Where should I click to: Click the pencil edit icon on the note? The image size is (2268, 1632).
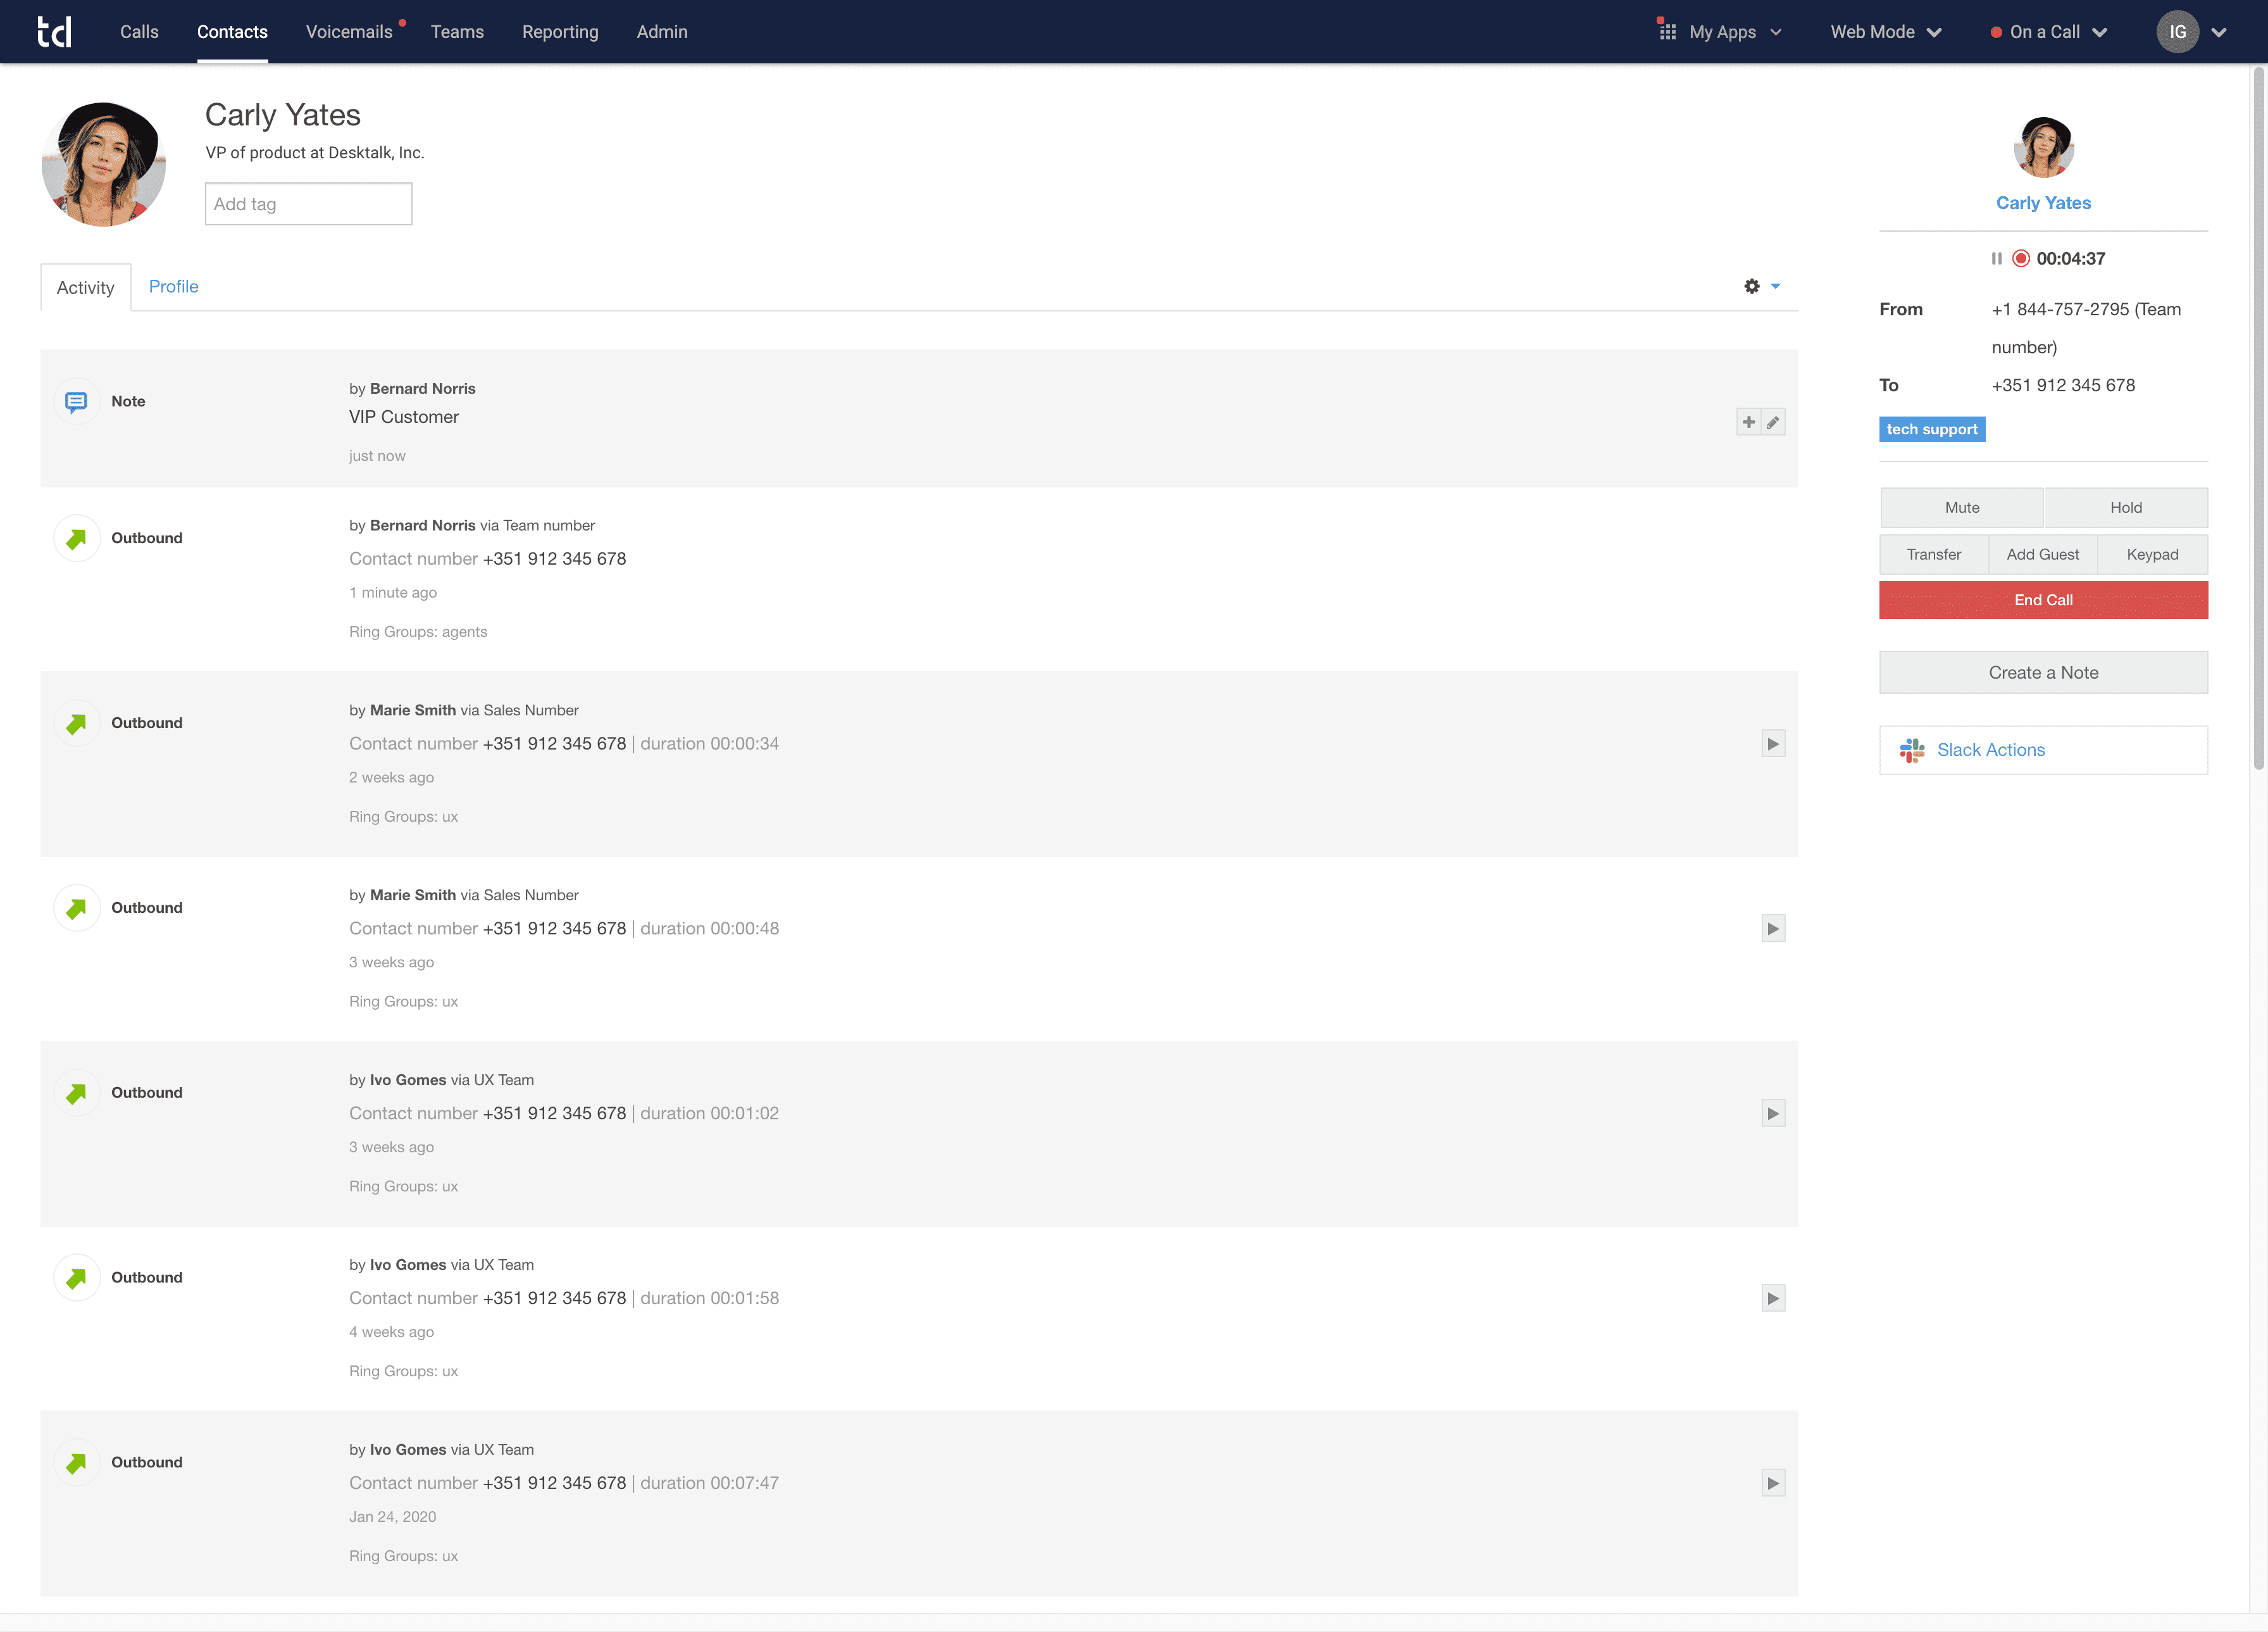point(1773,422)
